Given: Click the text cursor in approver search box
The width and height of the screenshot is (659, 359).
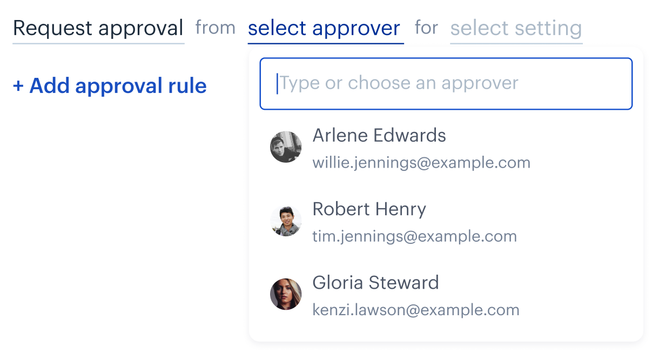Looking at the screenshot, I should click(277, 84).
